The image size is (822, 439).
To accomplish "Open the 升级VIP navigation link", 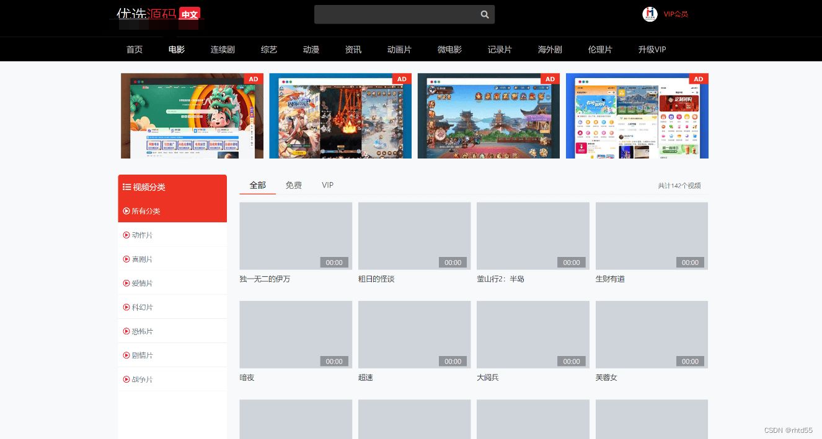I will click(x=652, y=50).
